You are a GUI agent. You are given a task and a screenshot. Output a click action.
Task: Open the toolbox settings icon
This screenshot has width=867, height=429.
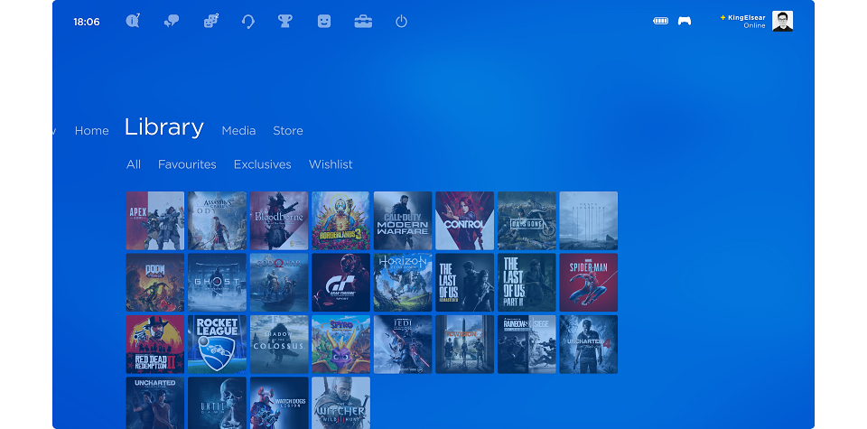(x=363, y=22)
